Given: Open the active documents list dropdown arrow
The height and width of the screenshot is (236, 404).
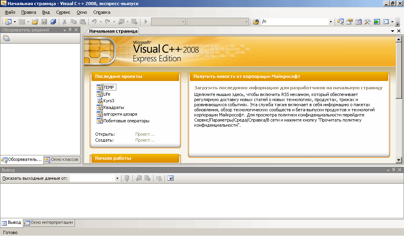Looking at the screenshot, I should click(x=393, y=31).
